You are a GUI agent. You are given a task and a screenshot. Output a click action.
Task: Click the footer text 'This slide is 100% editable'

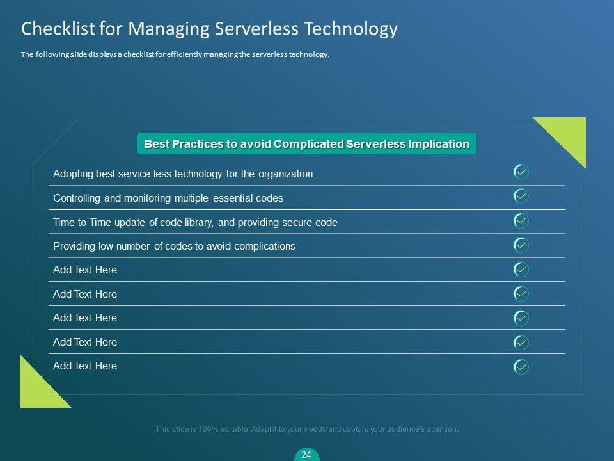coord(306,429)
